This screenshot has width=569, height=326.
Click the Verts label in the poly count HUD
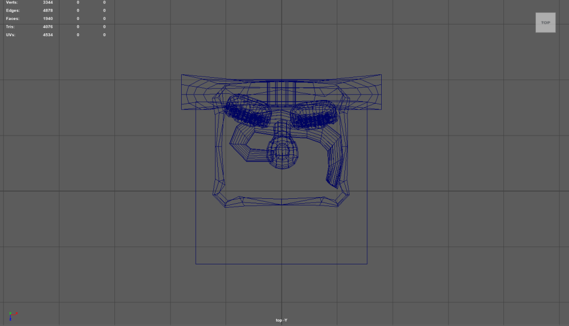pyautogui.click(x=12, y=2)
